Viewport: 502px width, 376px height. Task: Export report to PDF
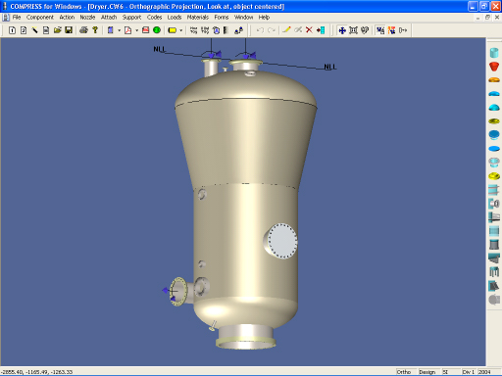click(x=128, y=30)
